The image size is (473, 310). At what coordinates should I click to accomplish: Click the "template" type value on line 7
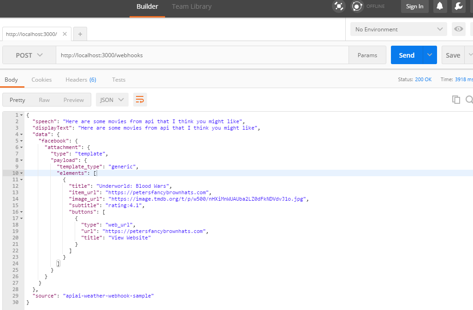[x=90, y=154]
